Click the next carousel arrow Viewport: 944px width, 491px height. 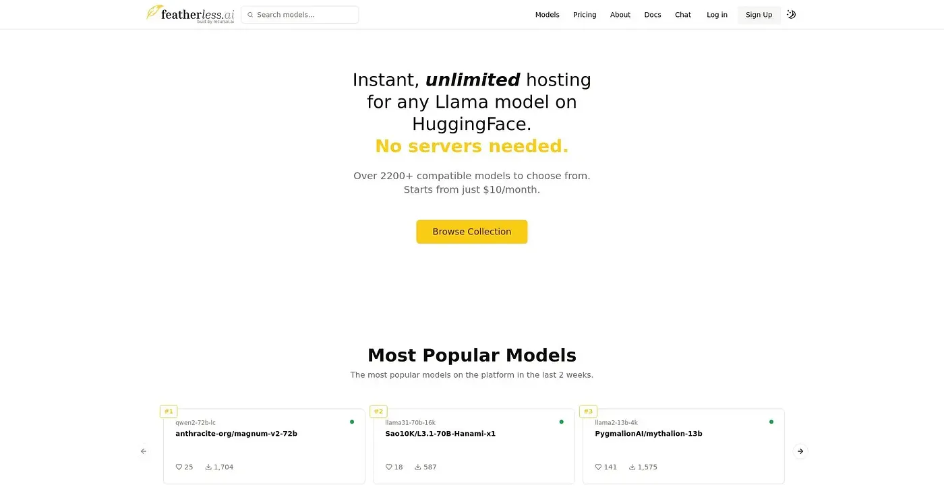(800, 451)
